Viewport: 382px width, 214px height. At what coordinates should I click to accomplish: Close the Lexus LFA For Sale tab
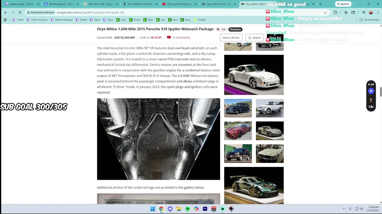click(235, 4)
